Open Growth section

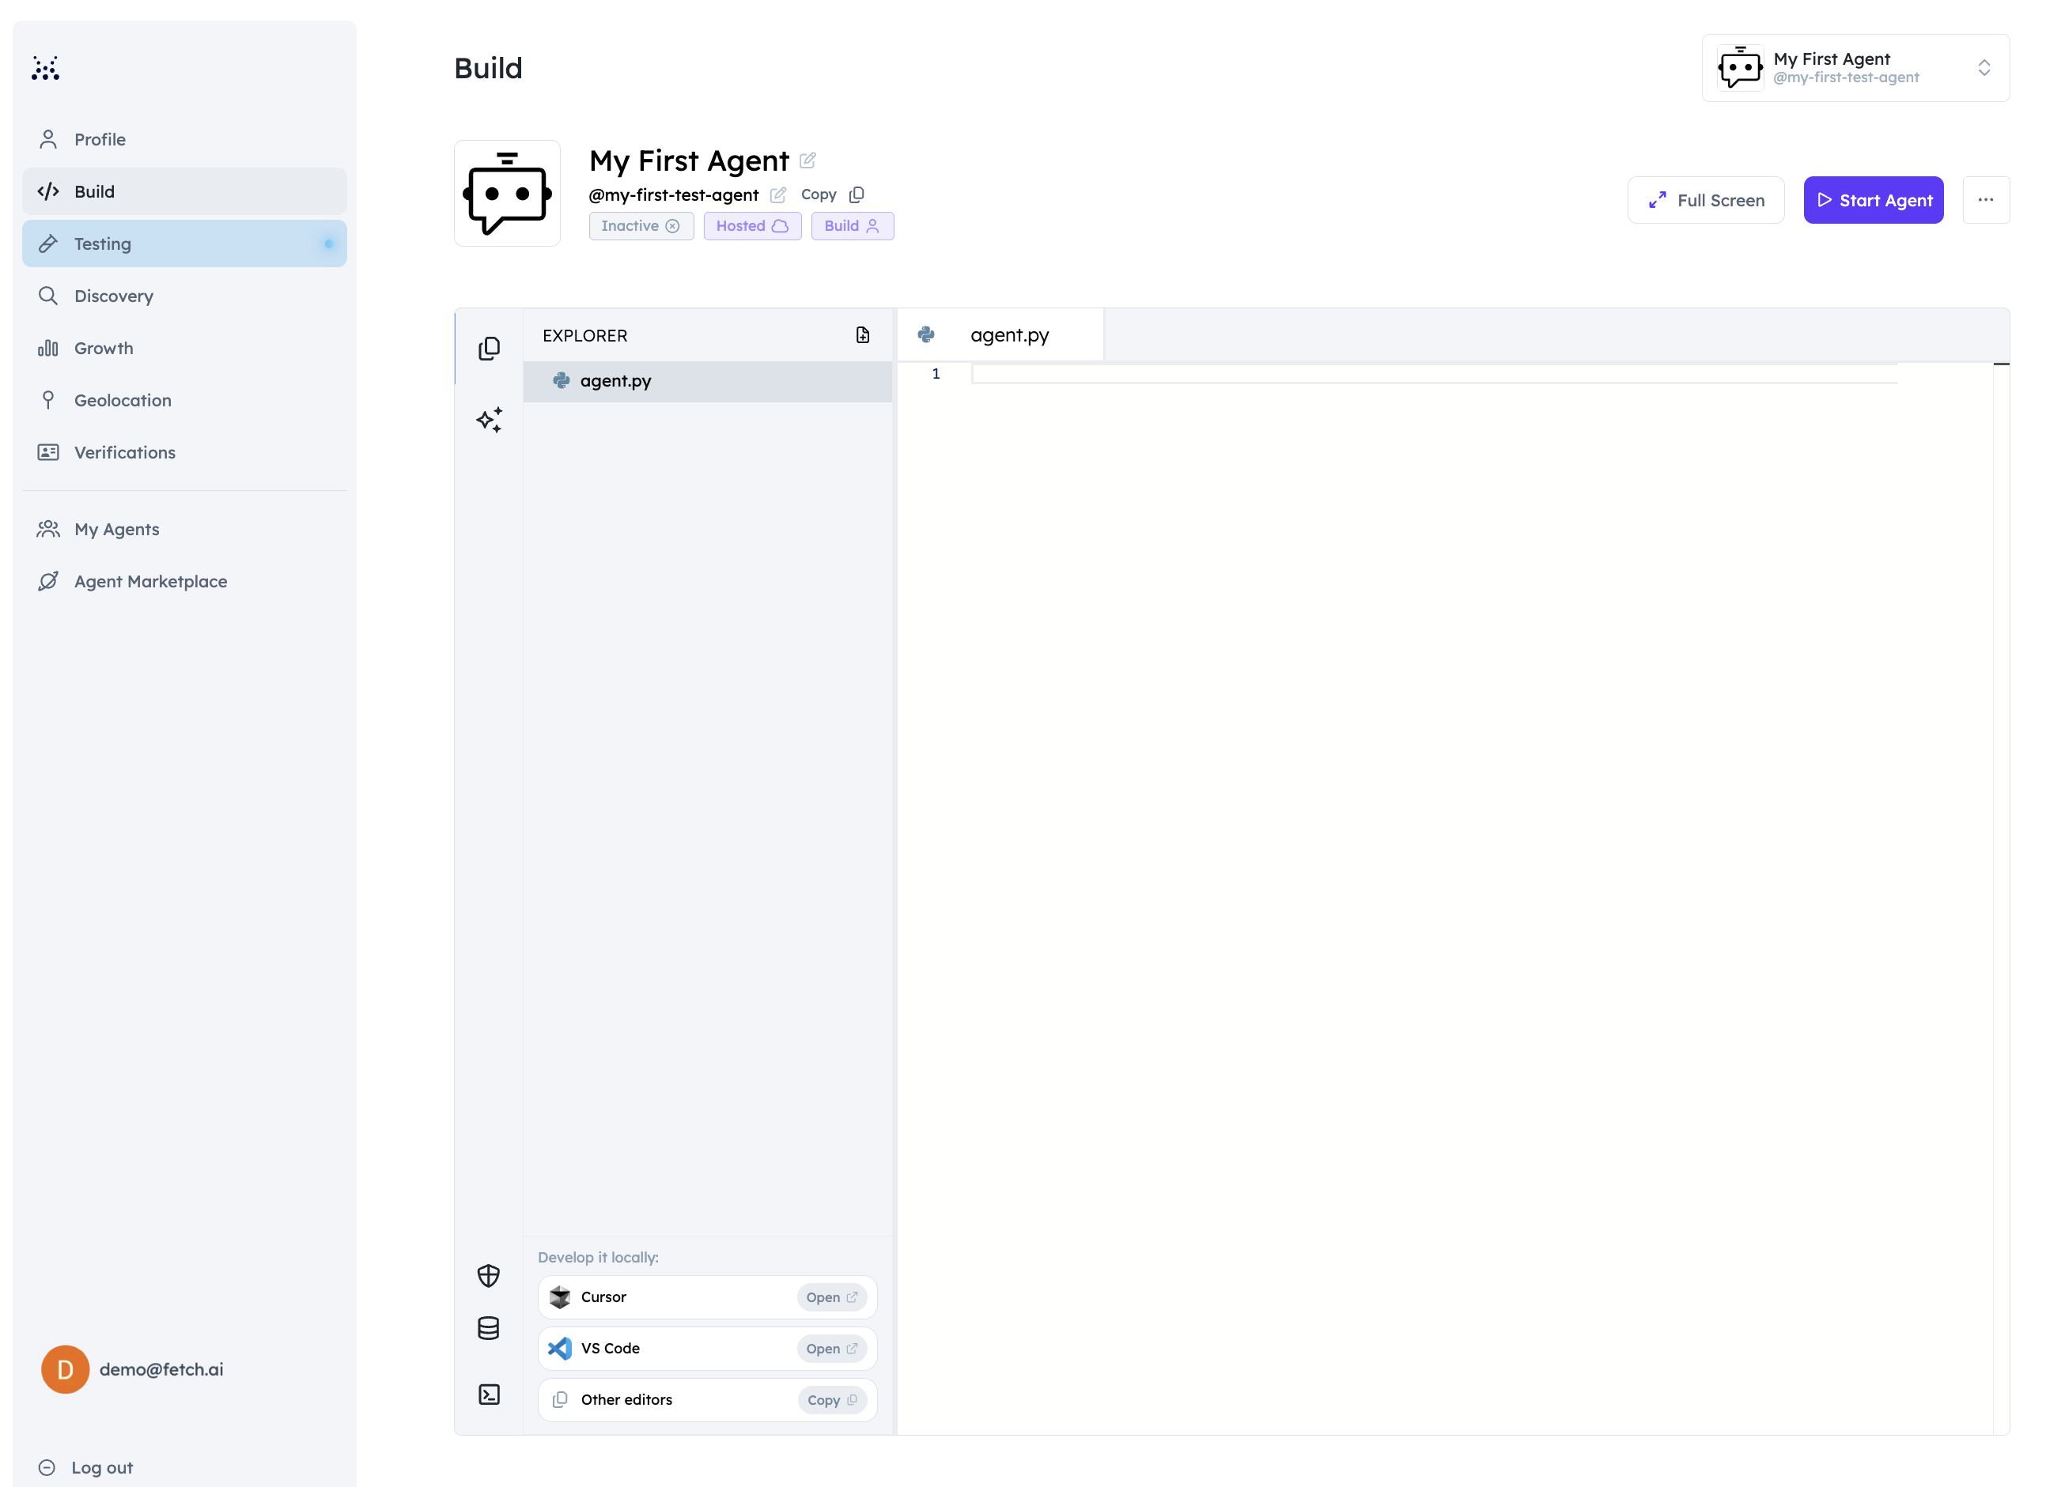[184, 348]
